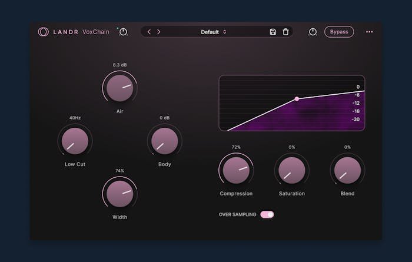Click the compressor curve threshold point
Viewport: 412px width, 262px height.
click(x=297, y=99)
